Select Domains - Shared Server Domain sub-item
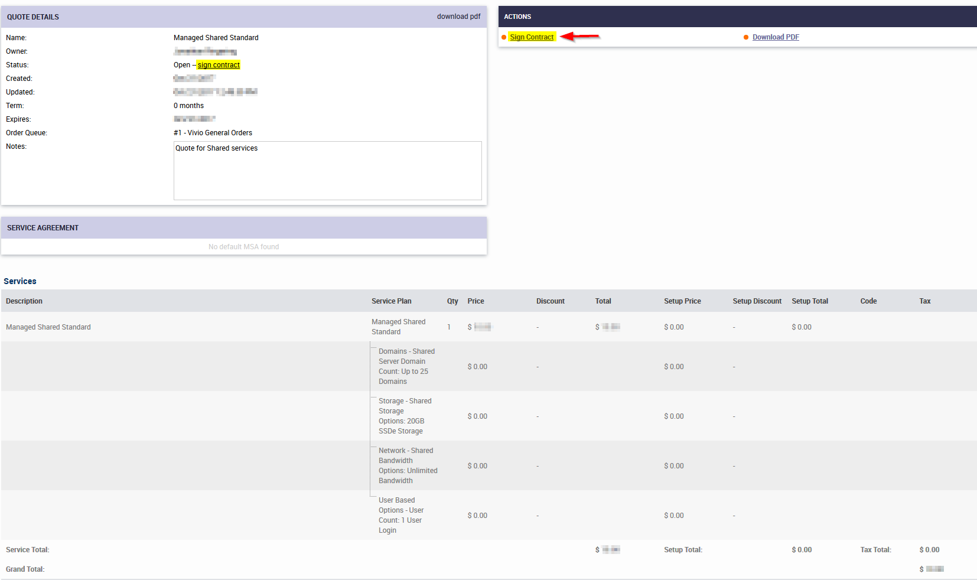977x580 pixels. point(406,366)
